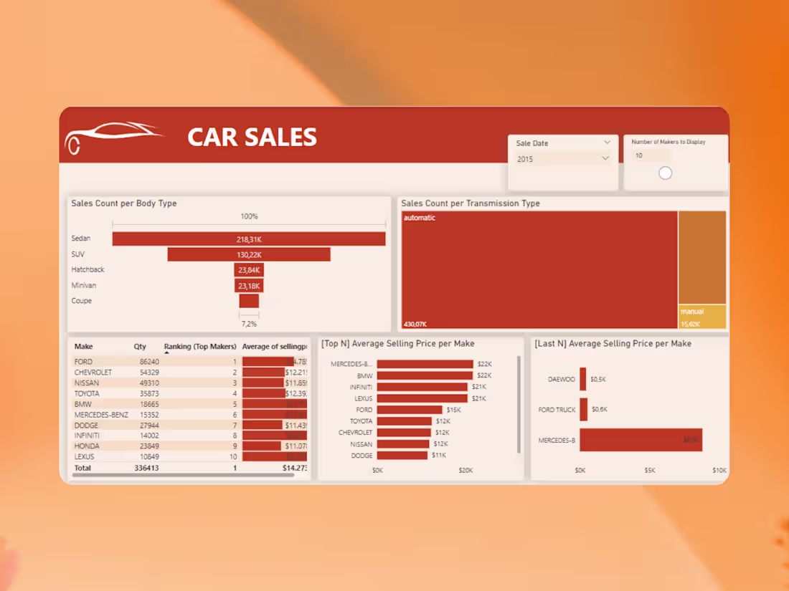Click the Number of Makers slider handle
The height and width of the screenshot is (591, 789).
[665, 173]
